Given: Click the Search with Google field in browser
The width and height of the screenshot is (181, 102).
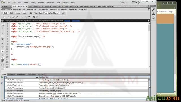Looking at the screenshot, I should tap(166, 12).
